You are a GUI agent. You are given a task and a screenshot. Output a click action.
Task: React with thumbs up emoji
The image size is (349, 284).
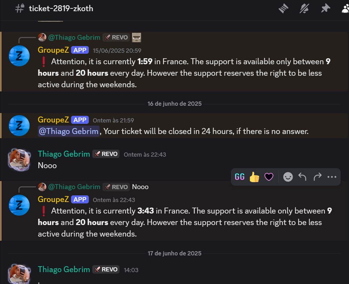tap(254, 177)
